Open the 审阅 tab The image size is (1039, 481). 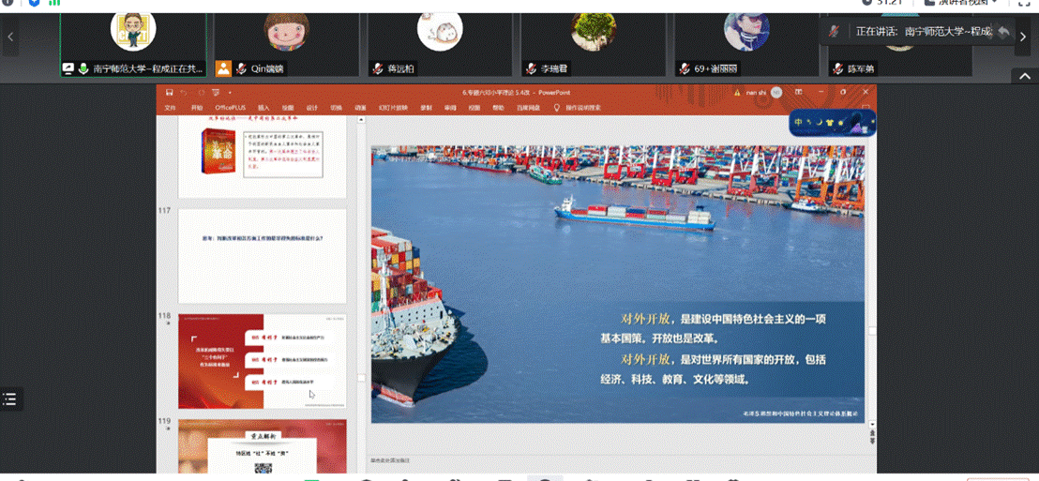tap(451, 107)
